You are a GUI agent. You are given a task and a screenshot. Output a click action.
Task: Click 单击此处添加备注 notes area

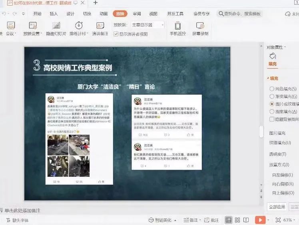tap(22, 211)
